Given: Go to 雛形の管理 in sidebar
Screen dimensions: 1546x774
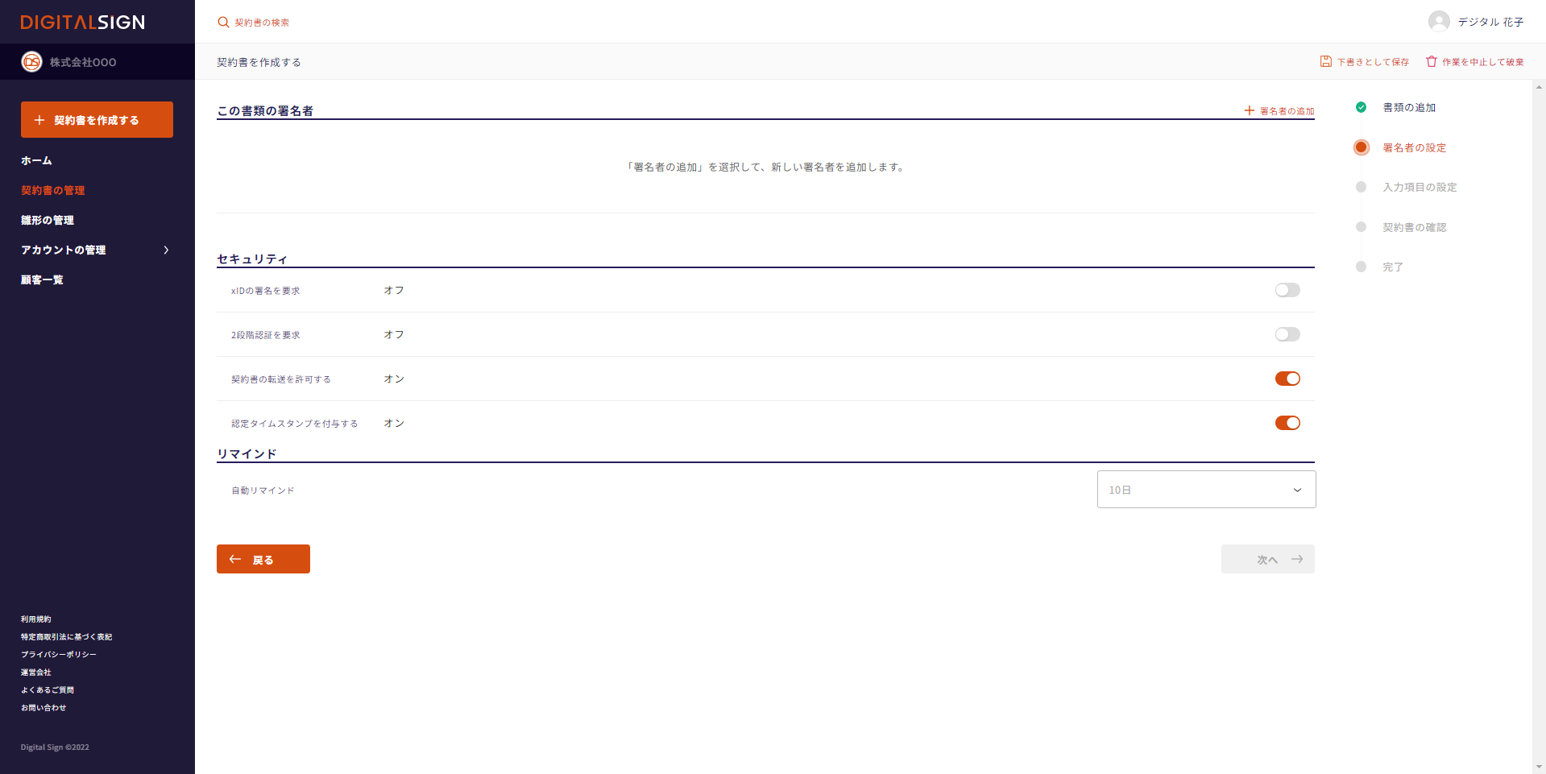Looking at the screenshot, I should [x=48, y=221].
